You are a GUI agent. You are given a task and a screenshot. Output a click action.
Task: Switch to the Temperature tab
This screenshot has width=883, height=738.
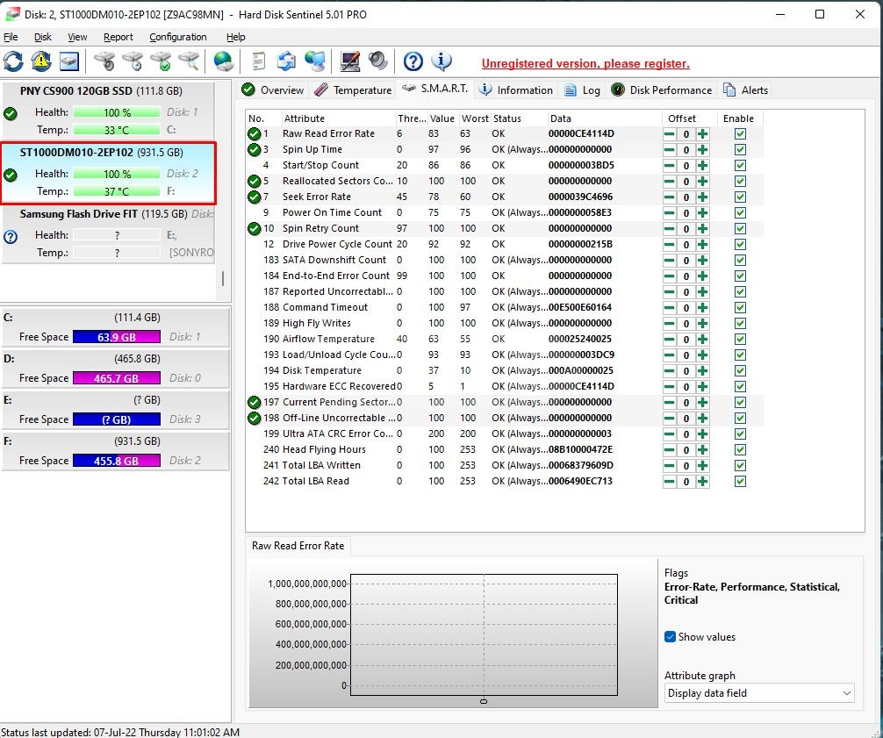click(353, 90)
